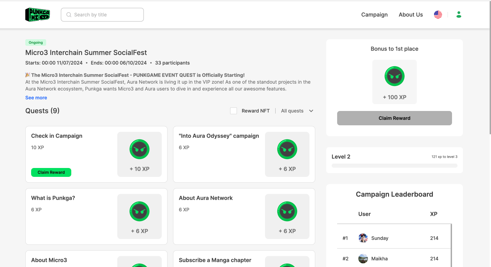Open the US flag language selector
The width and height of the screenshot is (491, 267).
[438, 15]
